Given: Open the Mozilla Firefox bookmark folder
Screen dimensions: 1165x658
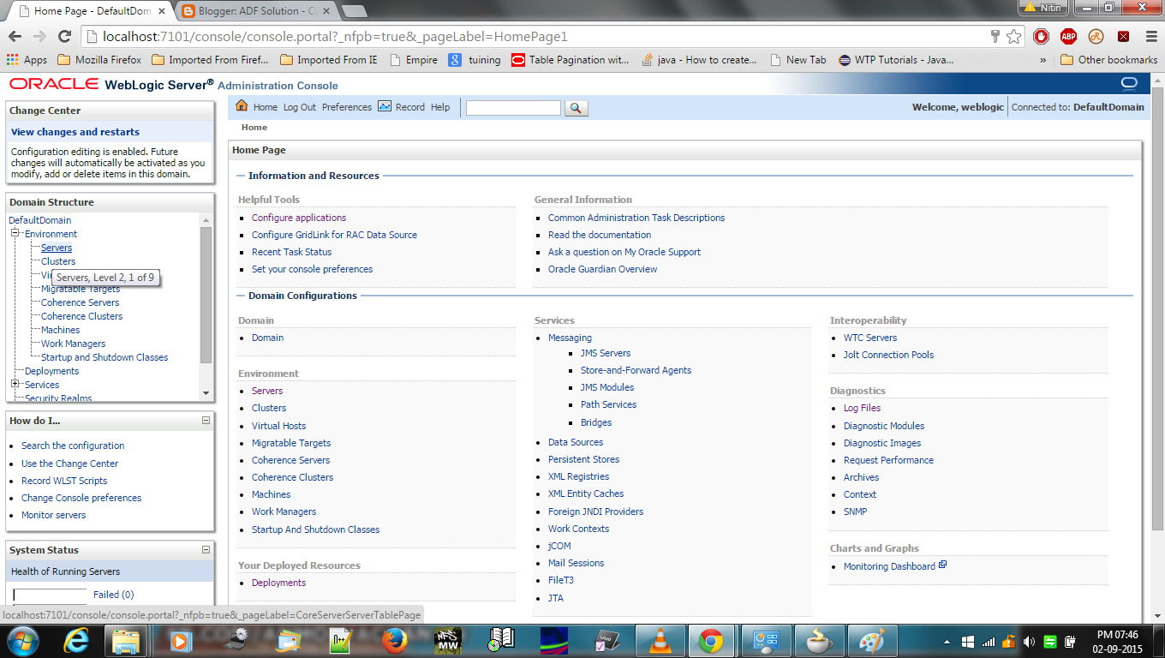Looking at the screenshot, I should coord(100,60).
